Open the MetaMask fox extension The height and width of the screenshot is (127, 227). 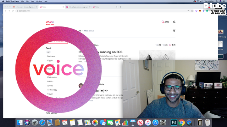(x=200, y=11)
